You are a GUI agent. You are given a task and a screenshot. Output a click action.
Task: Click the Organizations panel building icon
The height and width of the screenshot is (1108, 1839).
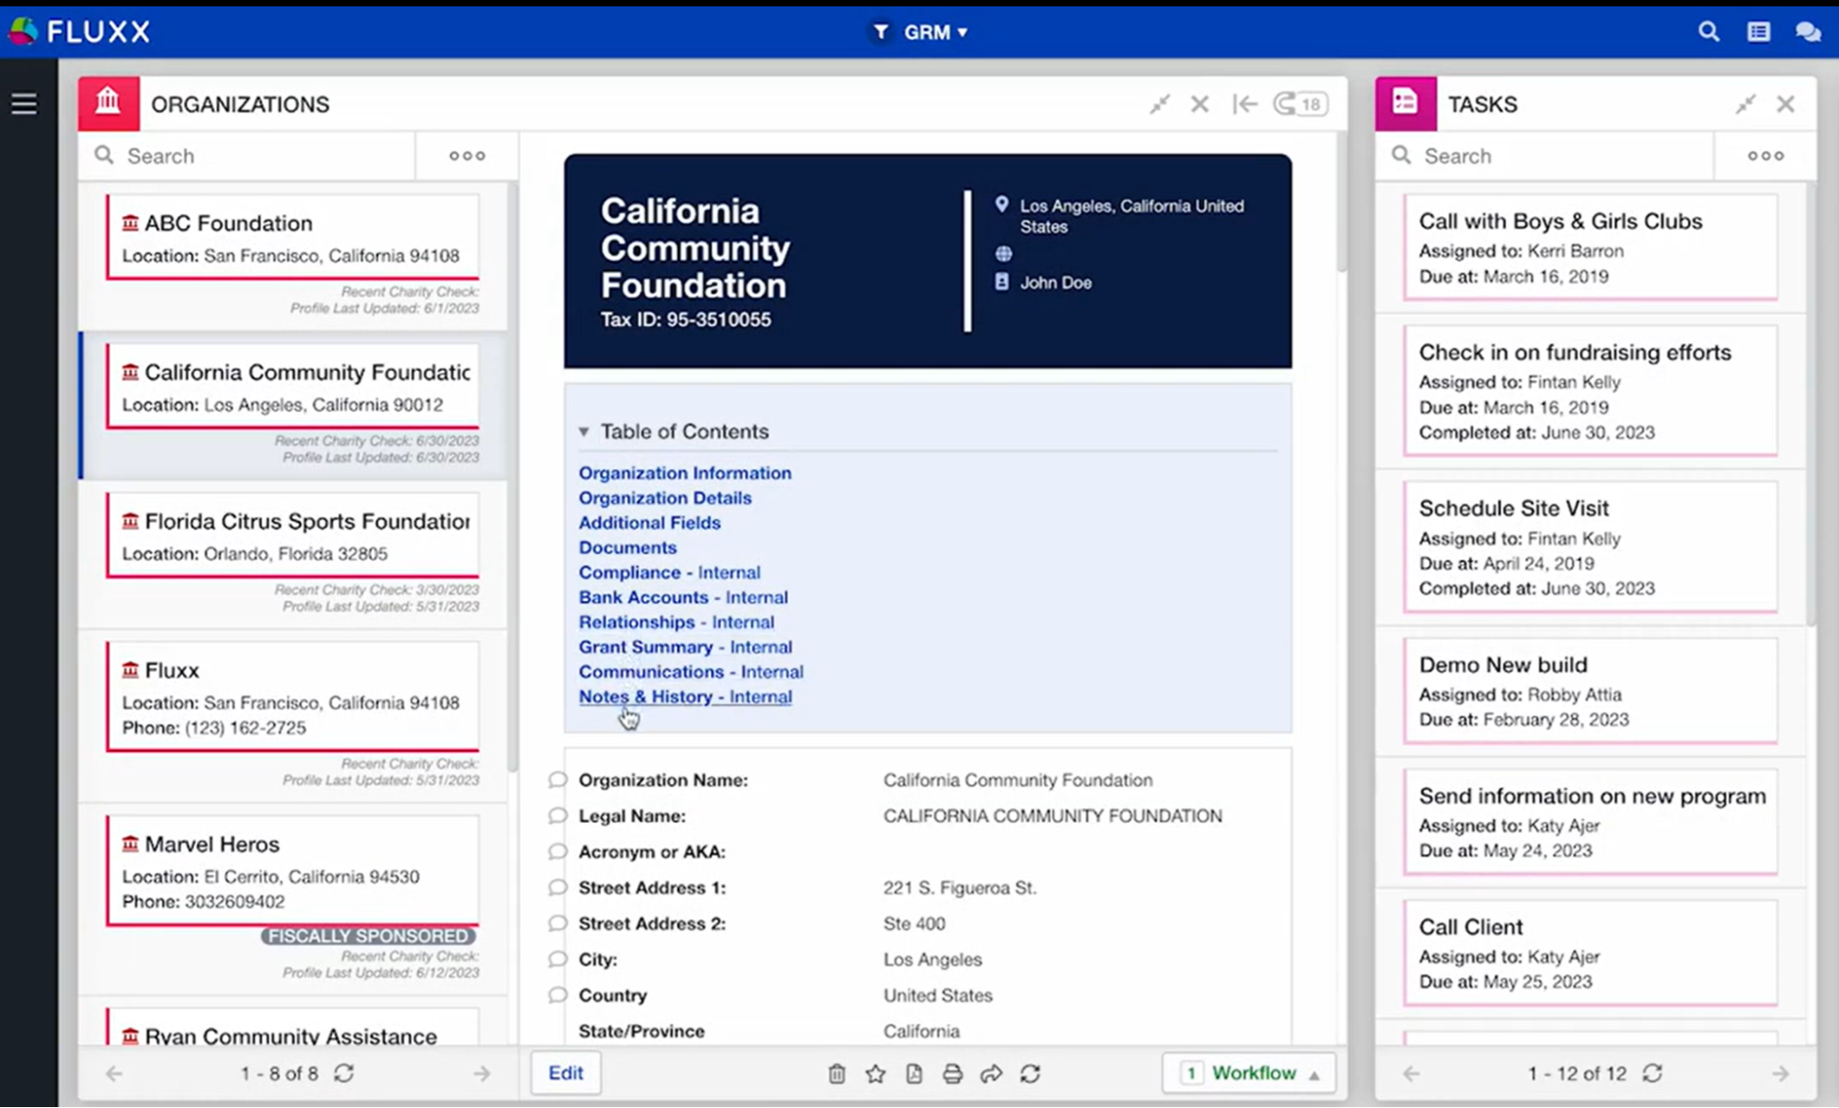coord(109,103)
